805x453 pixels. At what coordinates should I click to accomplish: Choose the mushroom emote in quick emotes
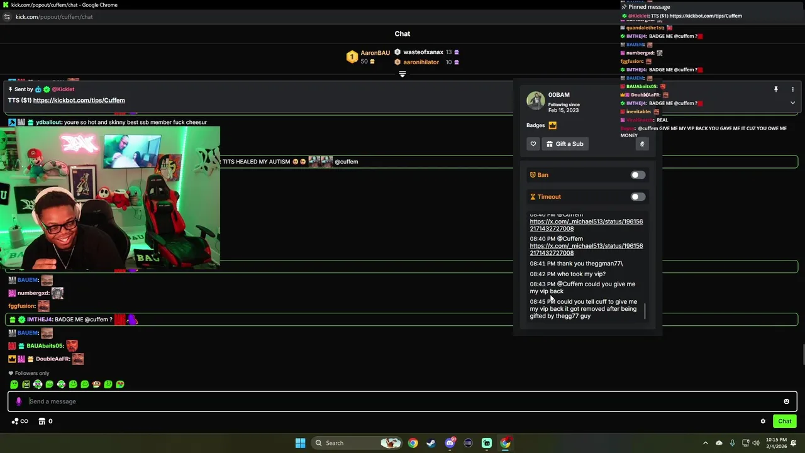point(96,384)
